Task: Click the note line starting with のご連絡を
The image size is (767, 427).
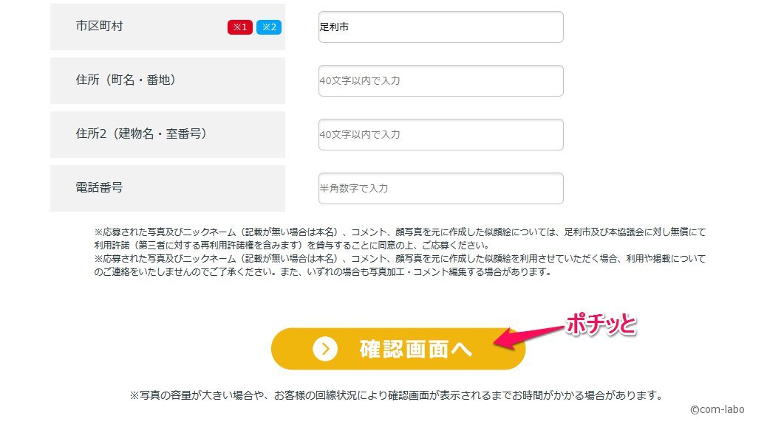Action: [323, 272]
